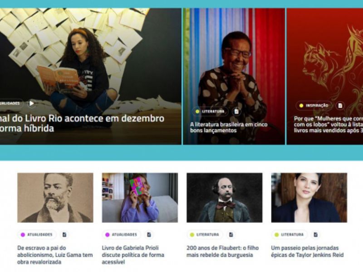Select the Inspiração category tag
Viewport: 363px width, 272px height.
point(314,106)
